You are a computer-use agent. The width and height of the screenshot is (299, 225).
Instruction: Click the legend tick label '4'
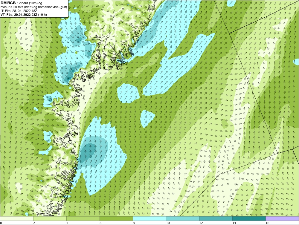click(67, 223)
